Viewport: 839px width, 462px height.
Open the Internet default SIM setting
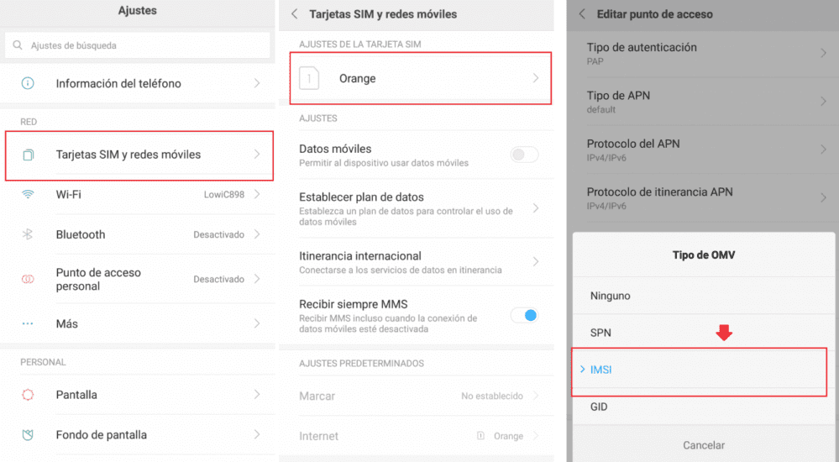417,436
